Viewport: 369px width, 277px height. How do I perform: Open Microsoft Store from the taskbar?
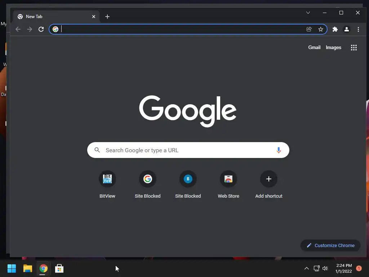(59, 268)
